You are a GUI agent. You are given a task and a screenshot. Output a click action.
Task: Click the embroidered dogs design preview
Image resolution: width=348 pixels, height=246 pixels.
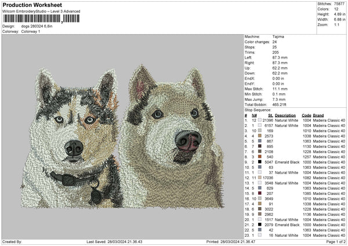coord(122,136)
